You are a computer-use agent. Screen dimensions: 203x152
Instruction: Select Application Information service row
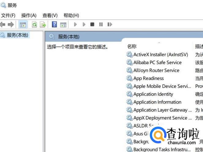[157, 102]
